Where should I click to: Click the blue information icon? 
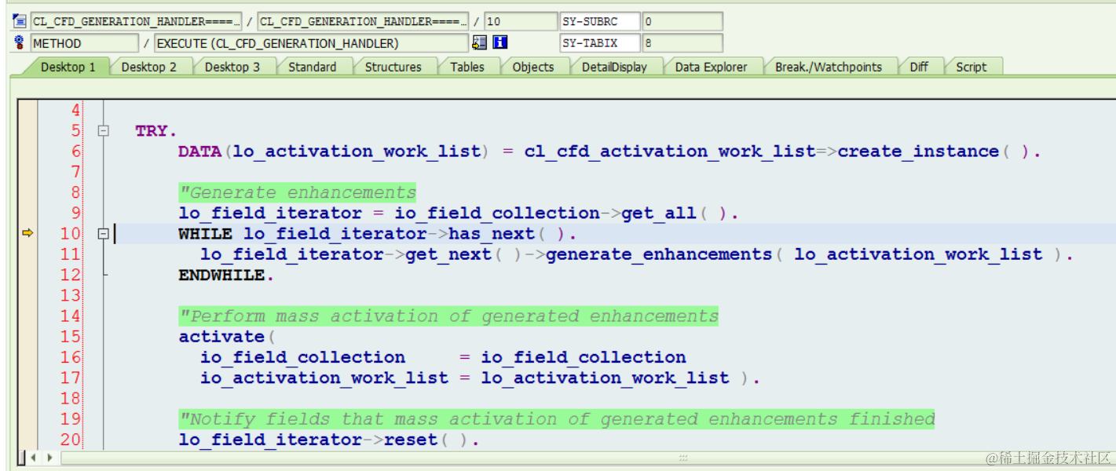click(x=499, y=42)
